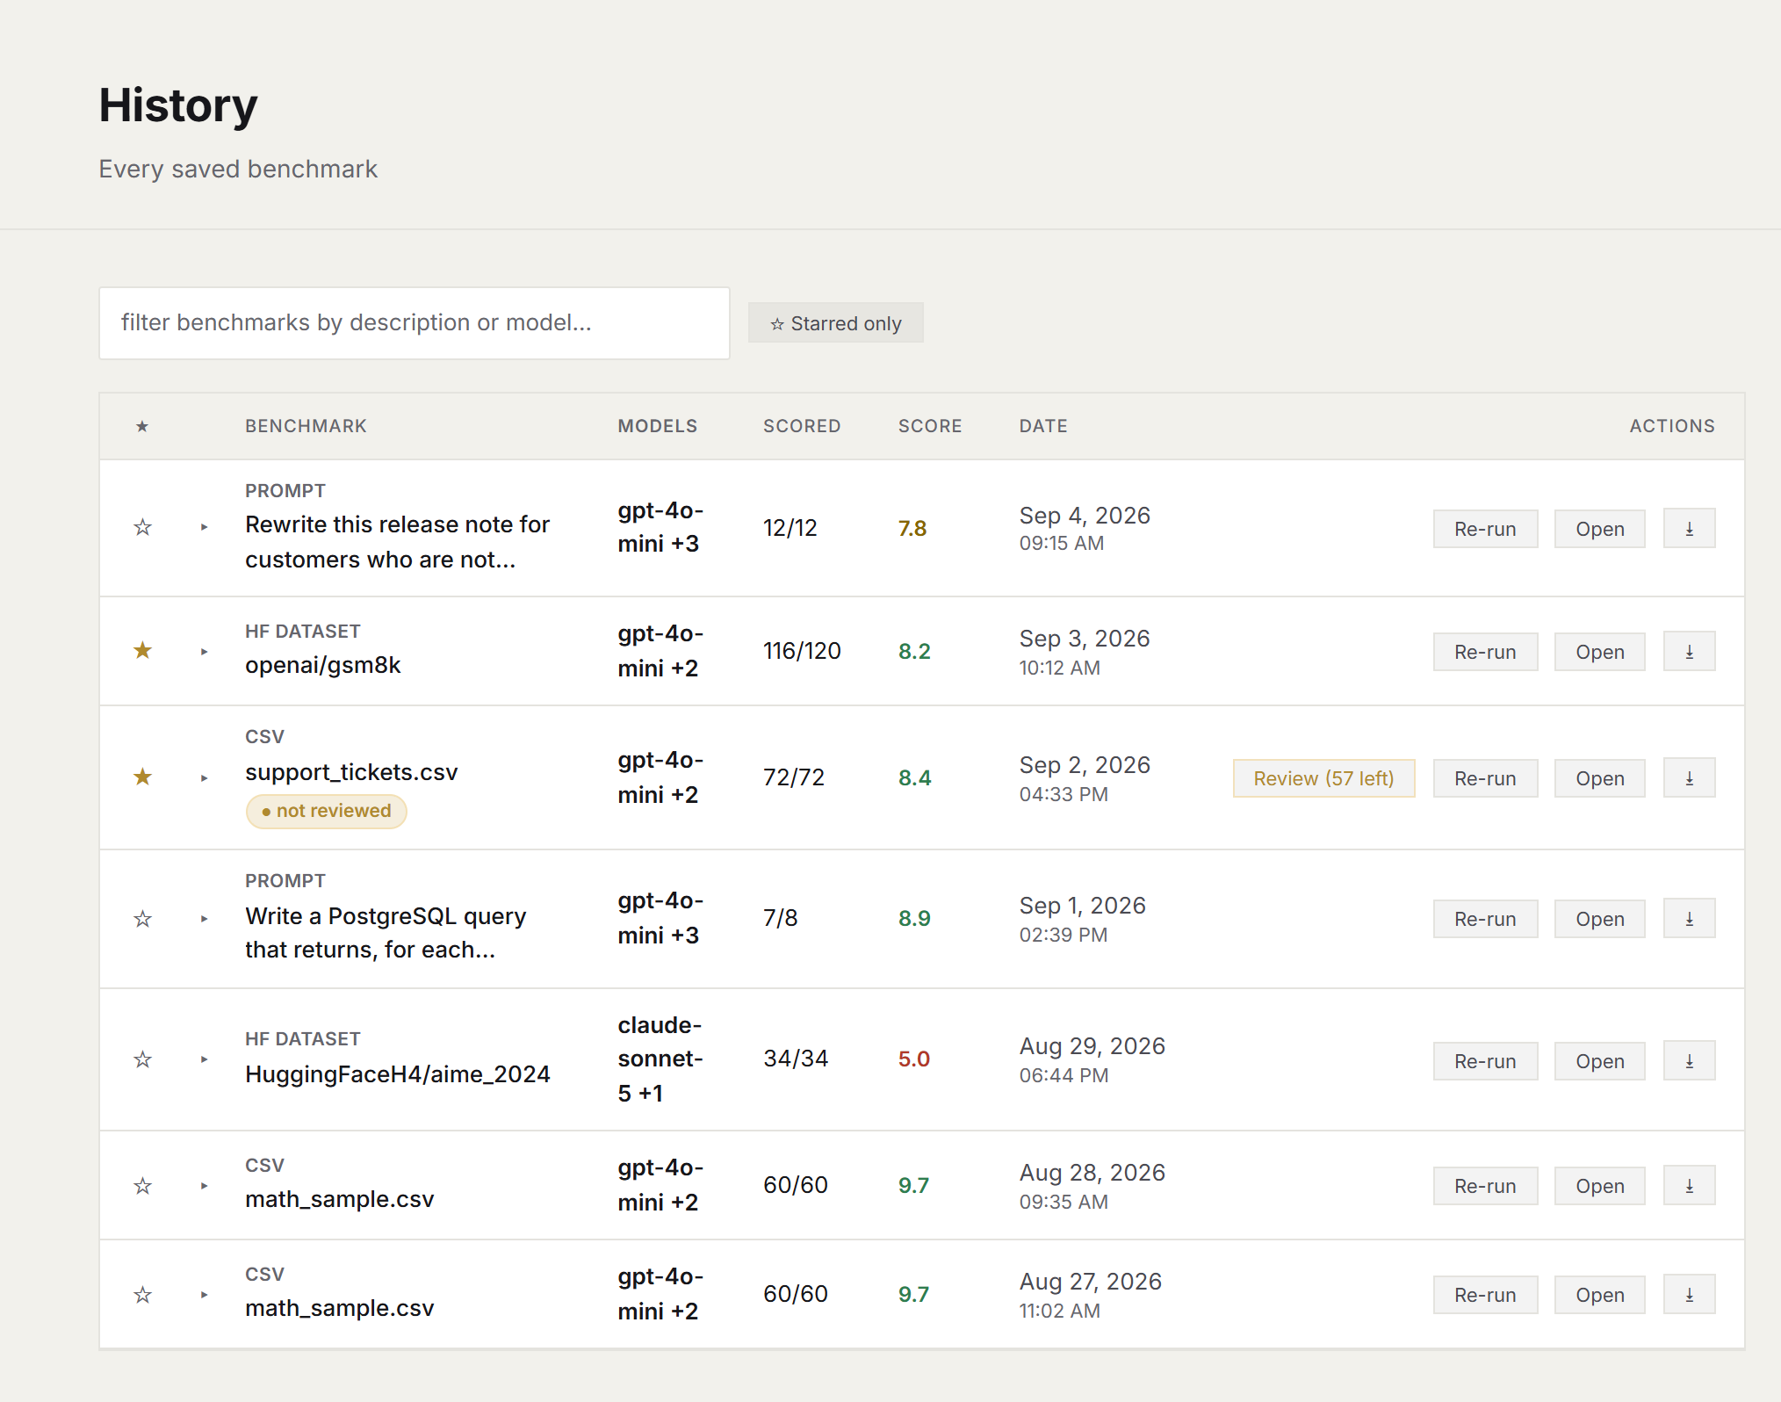Expand the Aug 27 math_sample.csv row
The image size is (1781, 1402).
click(x=204, y=1295)
